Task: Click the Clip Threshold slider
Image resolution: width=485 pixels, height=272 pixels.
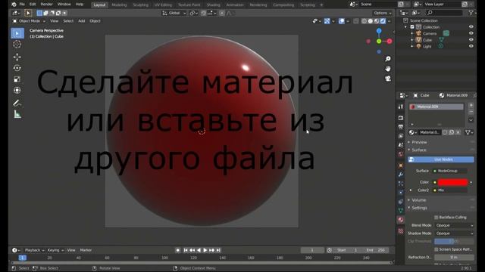Action: (454, 242)
